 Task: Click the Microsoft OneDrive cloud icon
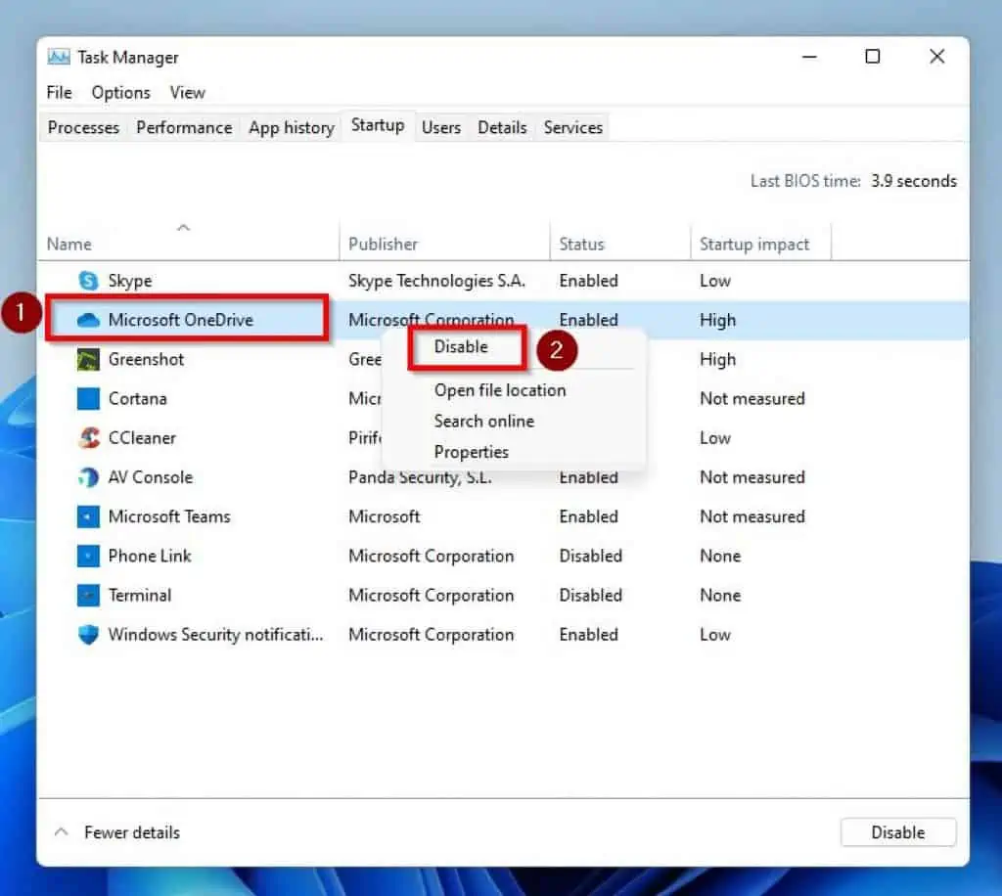tap(89, 320)
